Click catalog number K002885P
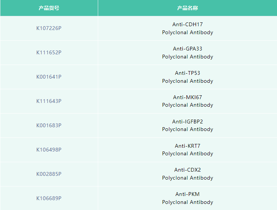Screen dimensions: 277x210 pyautogui.click(x=49, y=174)
